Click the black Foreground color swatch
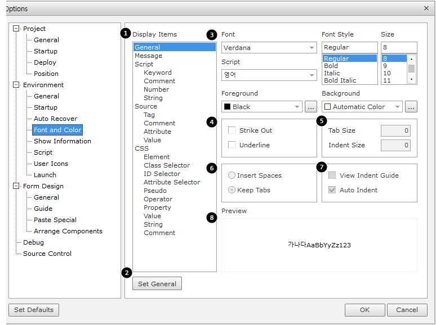The image size is (436, 325). click(x=227, y=107)
